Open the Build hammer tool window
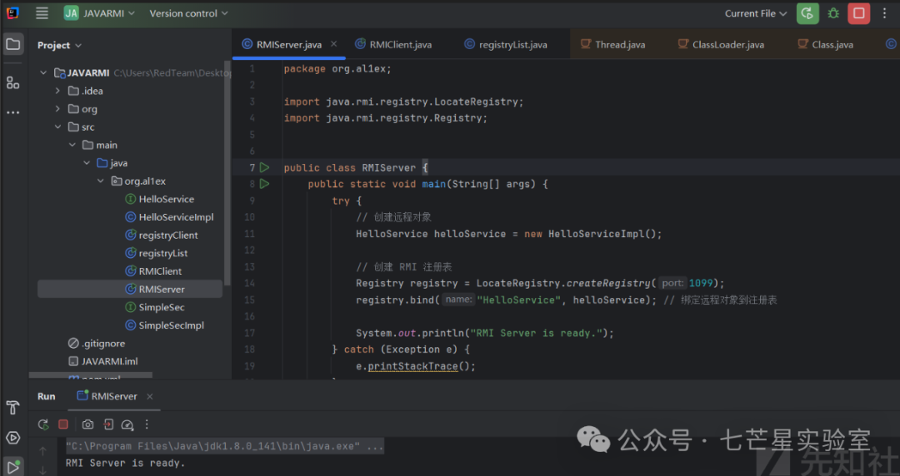Image resolution: width=900 pixels, height=476 pixels. [12, 408]
